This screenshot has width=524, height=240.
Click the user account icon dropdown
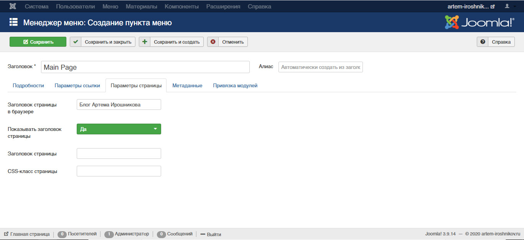[x=509, y=7]
